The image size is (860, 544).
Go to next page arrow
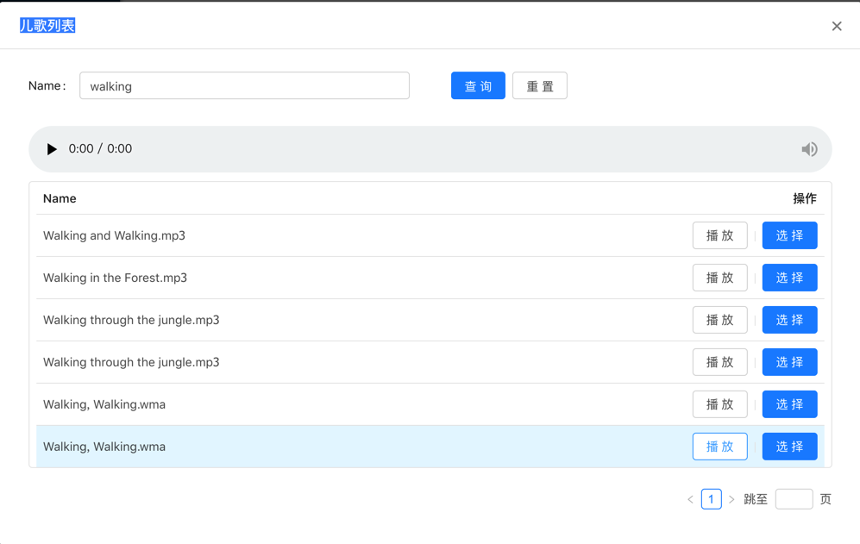(731, 499)
